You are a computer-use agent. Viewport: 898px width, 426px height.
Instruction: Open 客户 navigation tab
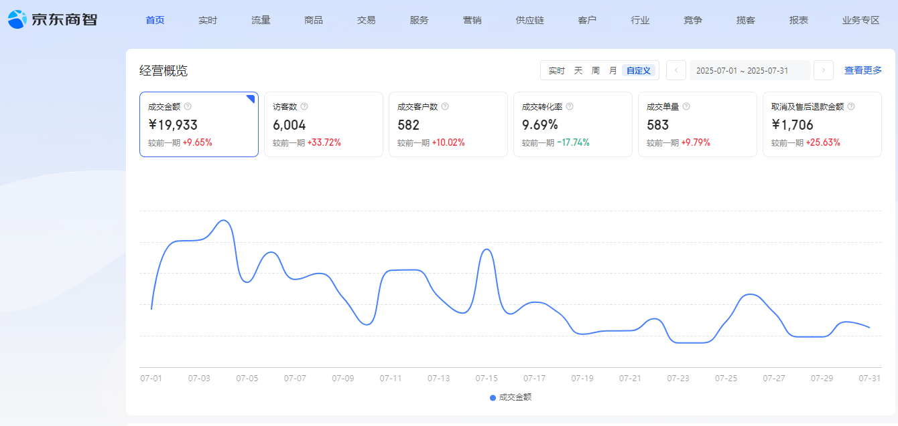587,20
